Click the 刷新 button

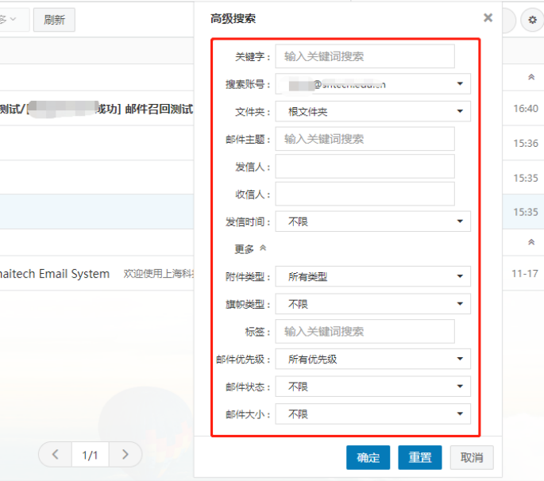coord(54,20)
